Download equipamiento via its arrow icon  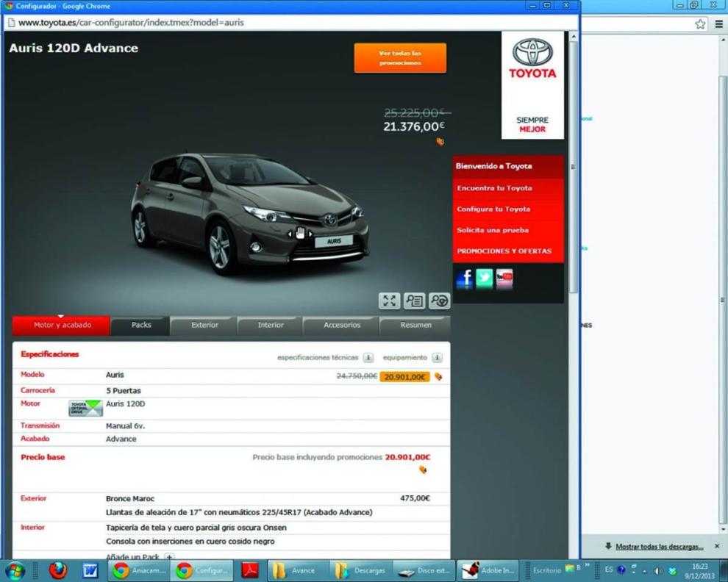437,357
